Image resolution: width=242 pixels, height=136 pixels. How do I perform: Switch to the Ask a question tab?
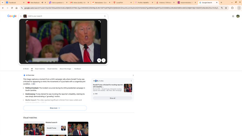pos(58,2)
